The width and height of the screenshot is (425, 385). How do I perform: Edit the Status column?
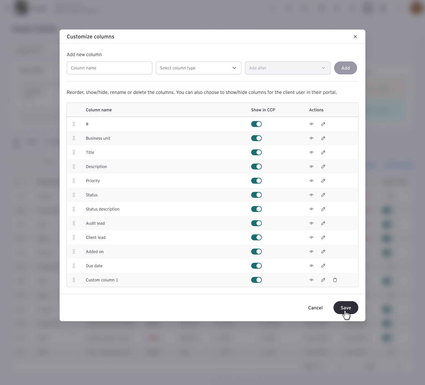[323, 195]
